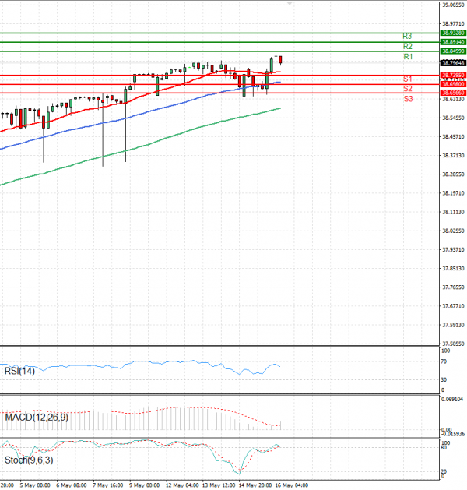Click the 39.06550 price axis value
The image size is (467, 490).
[x=453, y=5]
